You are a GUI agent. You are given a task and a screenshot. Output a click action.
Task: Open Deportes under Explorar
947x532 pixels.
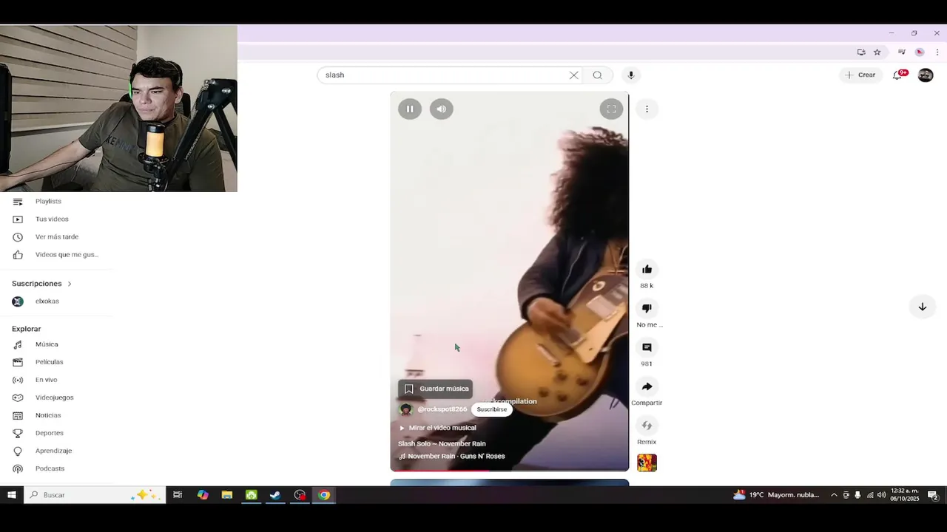pos(57,433)
